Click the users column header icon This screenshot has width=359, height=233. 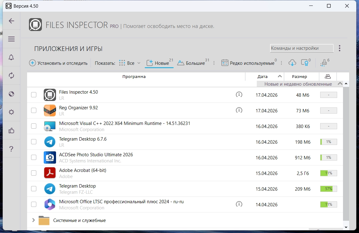pos(328,76)
